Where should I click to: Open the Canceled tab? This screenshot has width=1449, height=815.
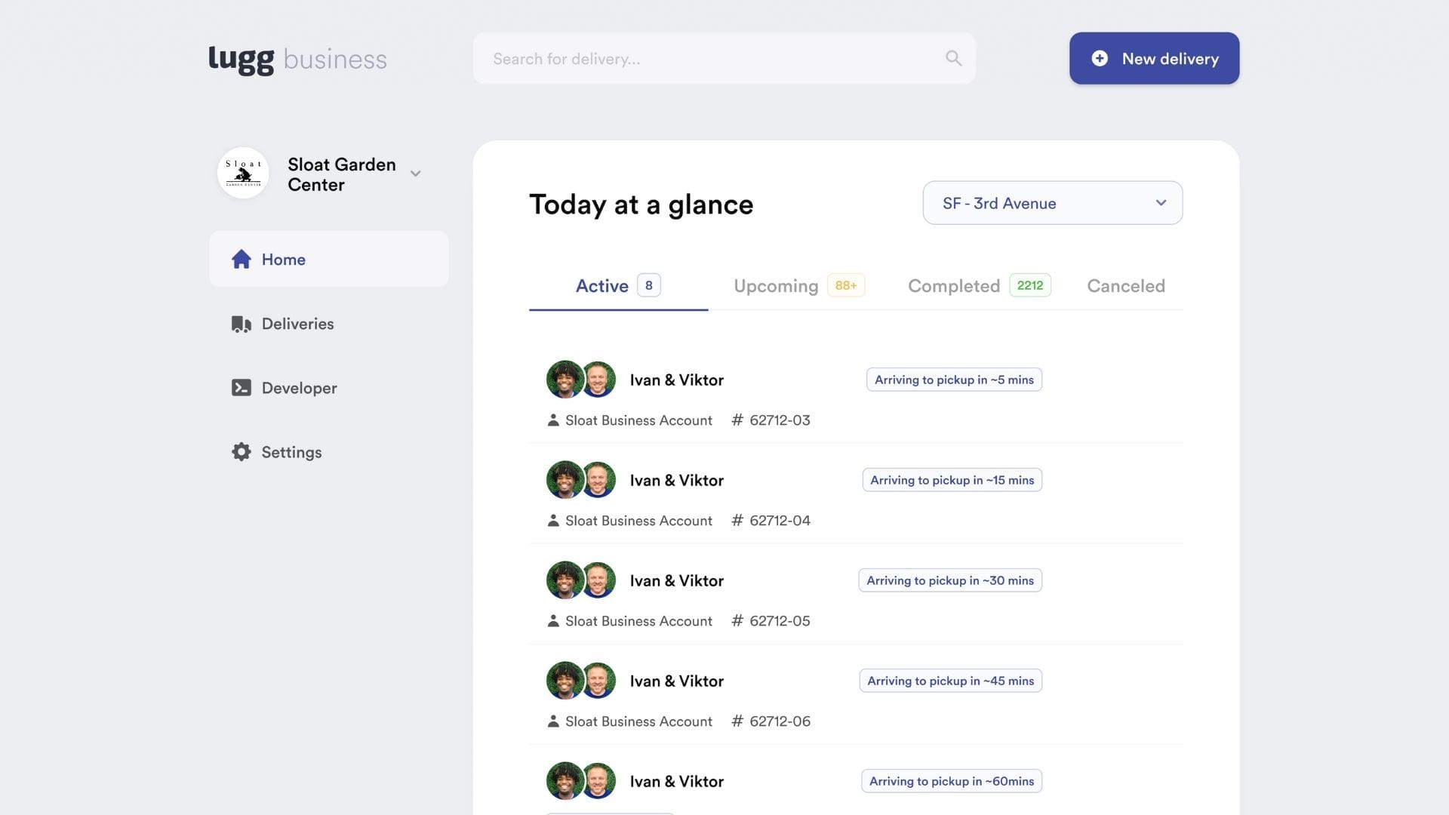point(1125,286)
